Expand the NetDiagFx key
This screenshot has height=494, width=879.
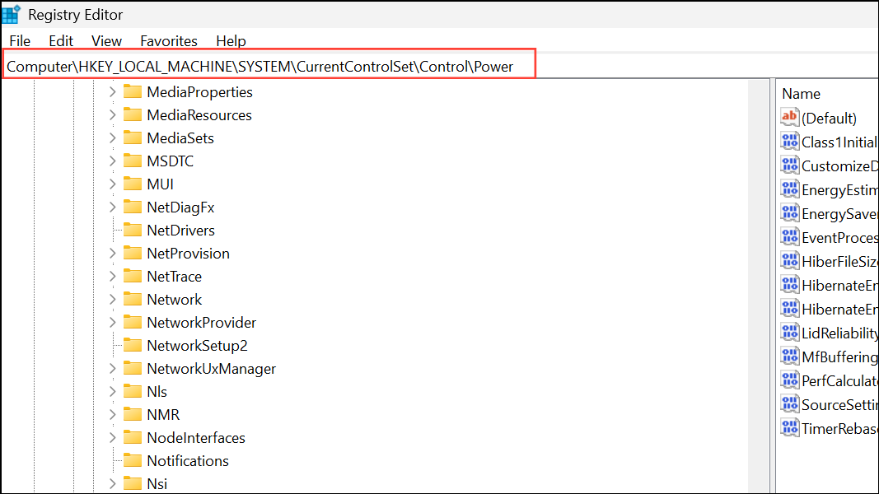pos(113,207)
